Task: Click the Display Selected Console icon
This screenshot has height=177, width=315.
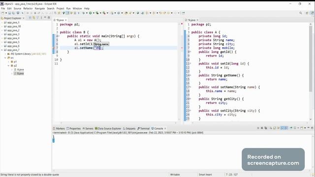Action: 295,128
